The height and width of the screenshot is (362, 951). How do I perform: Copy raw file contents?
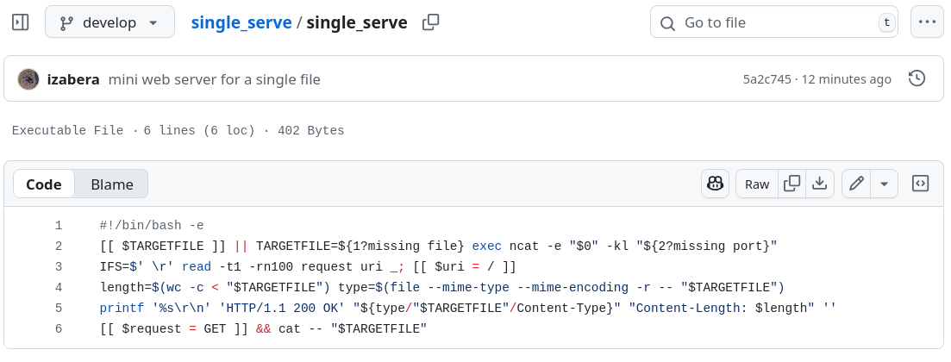[x=791, y=184]
